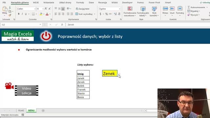The image size is (210, 118).
Task: Apply percent style format
Action: pyautogui.click(x=106, y=14)
